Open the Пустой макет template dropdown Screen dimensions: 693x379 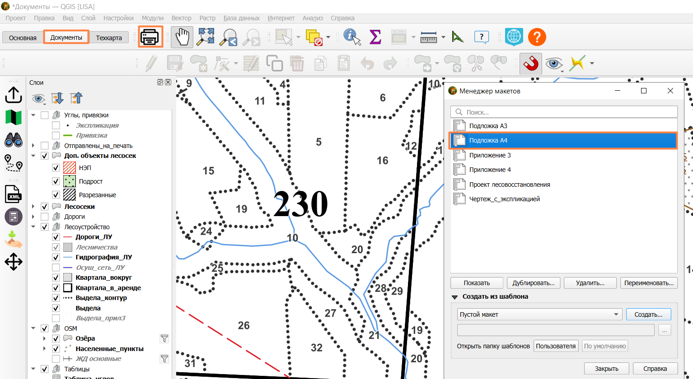539,314
